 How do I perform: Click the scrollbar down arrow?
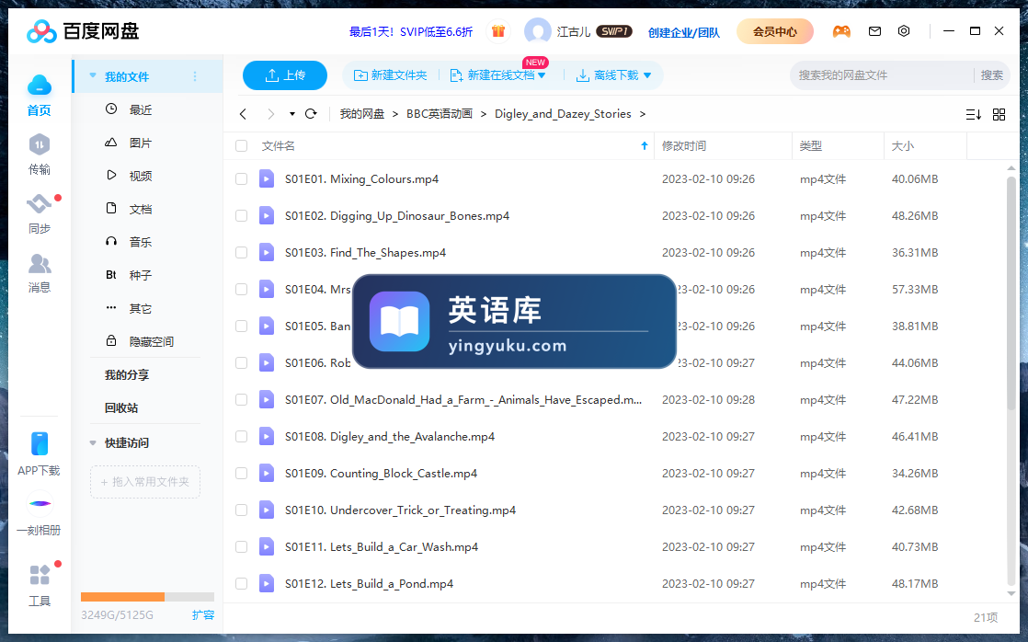point(1011,593)
